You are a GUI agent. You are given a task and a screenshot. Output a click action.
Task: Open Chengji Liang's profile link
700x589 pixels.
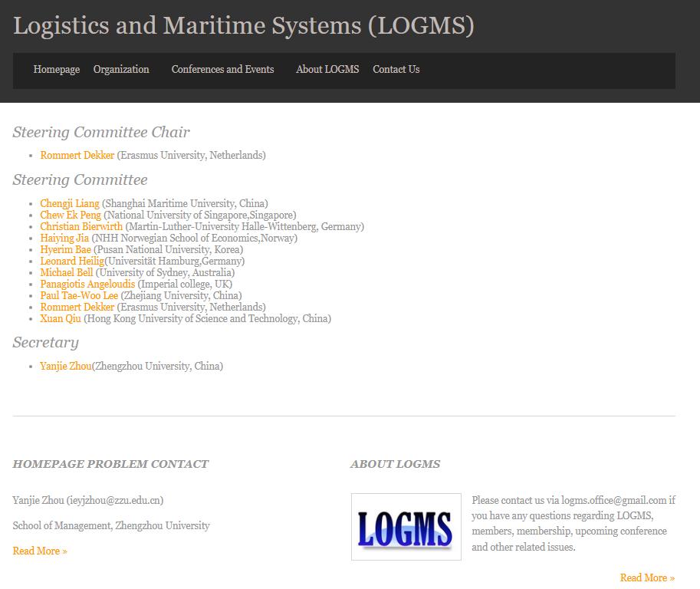point(70,204)
